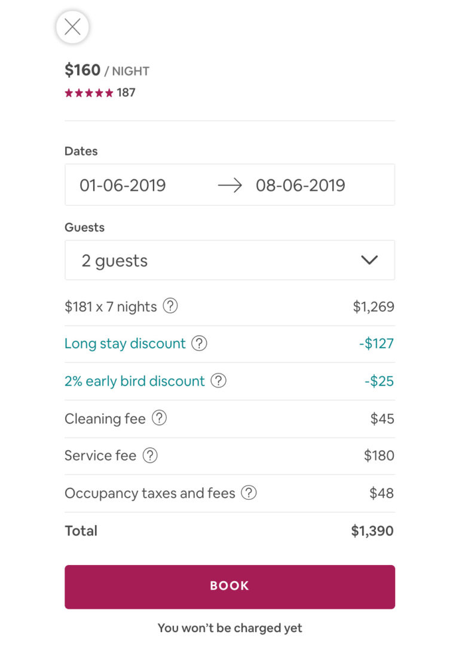Click the guests dropdown chevron arrow

click(369, 260)
